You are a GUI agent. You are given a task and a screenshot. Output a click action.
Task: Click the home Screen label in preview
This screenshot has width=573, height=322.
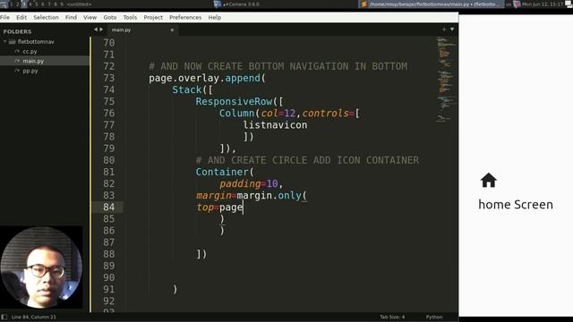(x=516, y=205)
